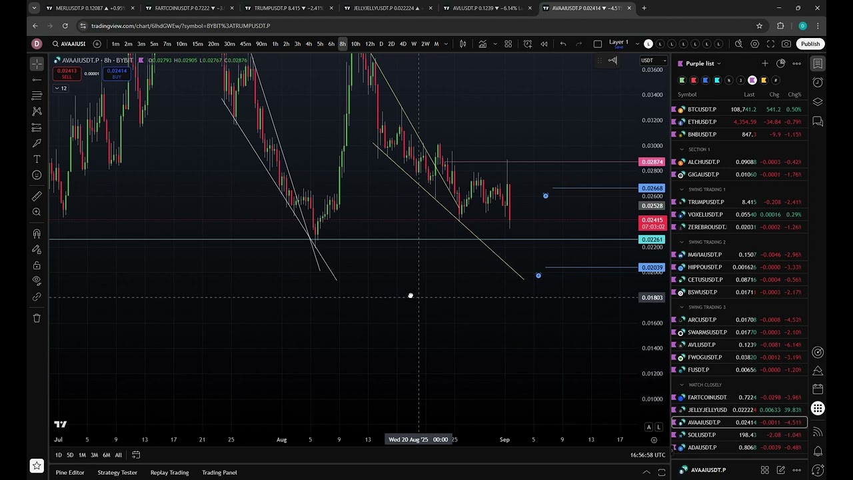Undo the last chart action
This screenshot has width=853, height=480.
(x=563, y=44)
